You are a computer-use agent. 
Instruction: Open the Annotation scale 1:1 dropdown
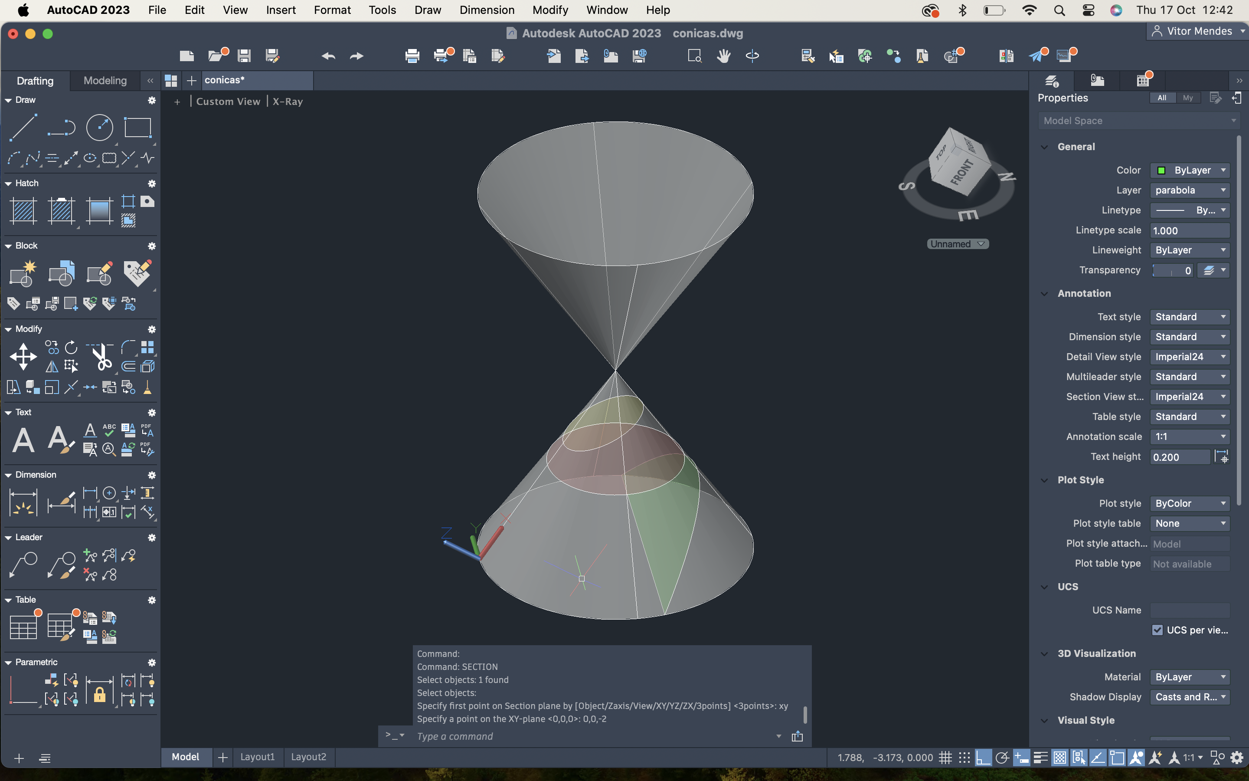[x=1190, y=436]
